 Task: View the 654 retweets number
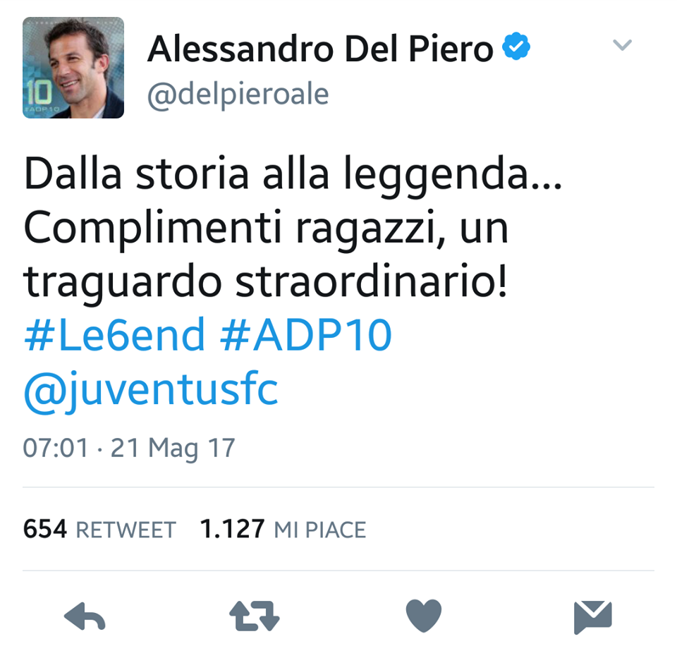point(45,529)
